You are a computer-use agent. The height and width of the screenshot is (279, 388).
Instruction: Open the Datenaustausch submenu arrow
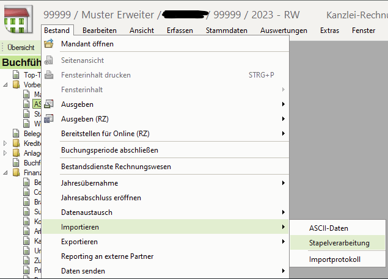point(284,212)
